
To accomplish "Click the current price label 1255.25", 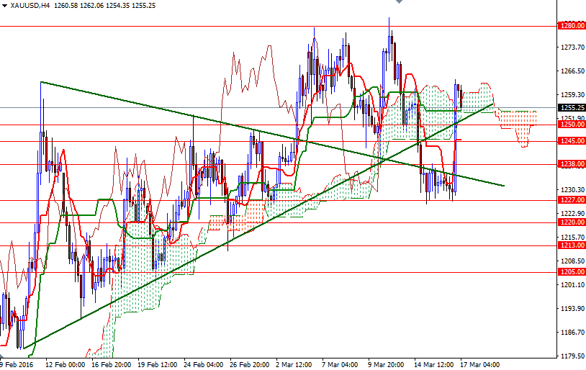I will point(572,108).
